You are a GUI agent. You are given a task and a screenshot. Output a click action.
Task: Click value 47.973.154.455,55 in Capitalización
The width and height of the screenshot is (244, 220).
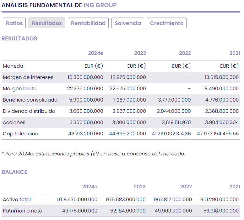pos(218,134)
